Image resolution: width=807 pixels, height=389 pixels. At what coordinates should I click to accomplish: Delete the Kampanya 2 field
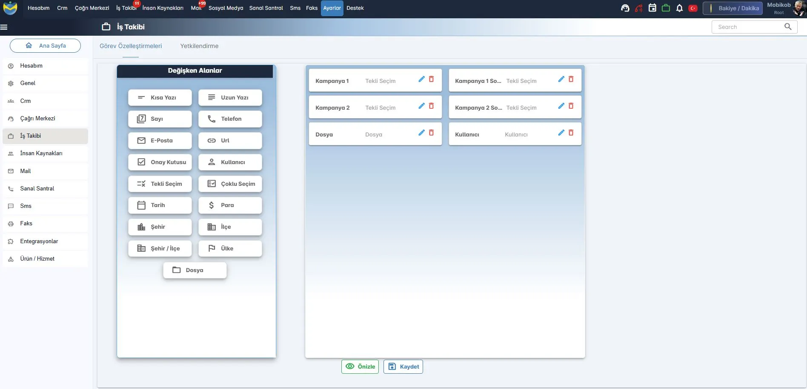point(431,106)
